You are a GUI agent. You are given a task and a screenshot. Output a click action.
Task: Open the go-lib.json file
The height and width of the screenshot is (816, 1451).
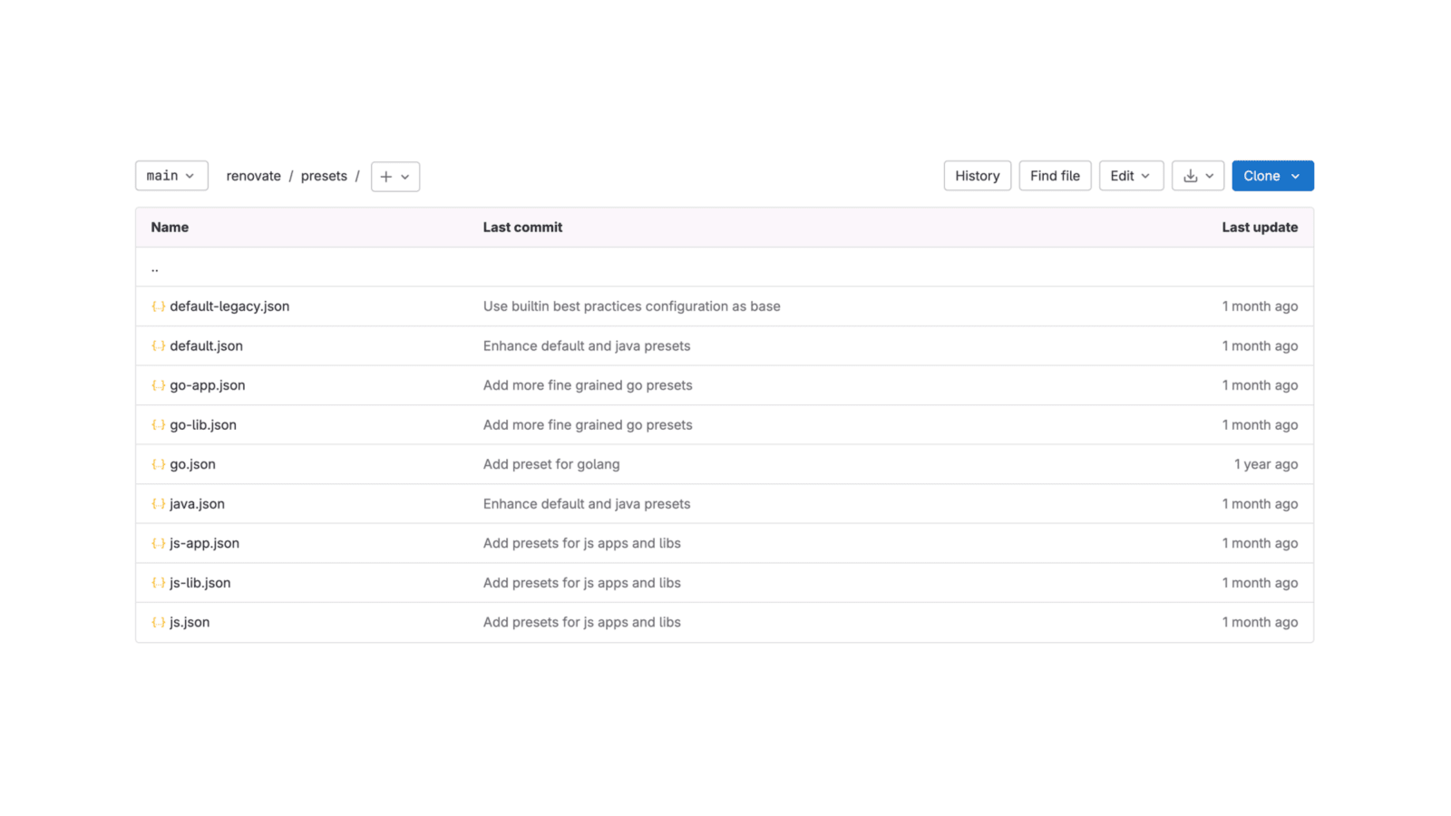pyautogui.click(x=203, y=424)
